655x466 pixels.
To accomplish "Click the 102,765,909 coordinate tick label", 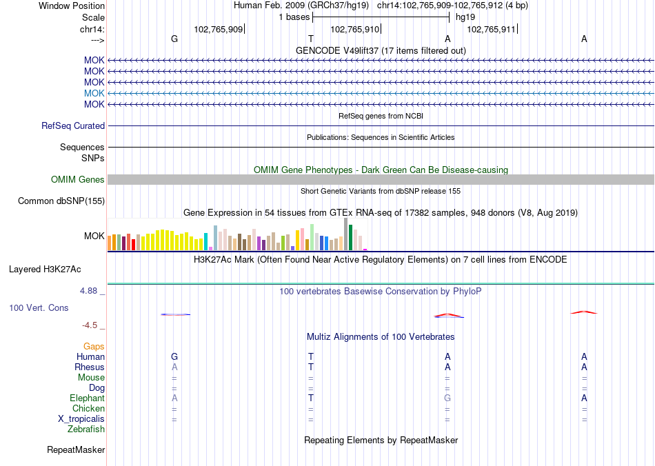I will [x=218, y=29].
